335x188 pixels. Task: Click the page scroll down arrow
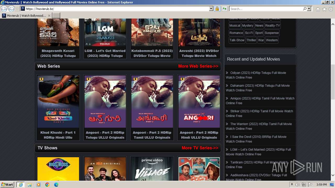[333, 175]
